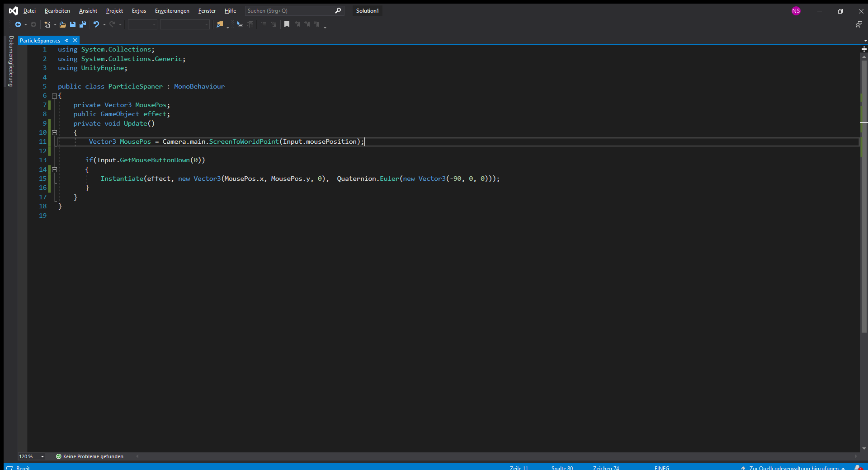This screenshot has width=868, height=470.
Task: Go to the previous bookmark icon
Action: click(297, 24)
